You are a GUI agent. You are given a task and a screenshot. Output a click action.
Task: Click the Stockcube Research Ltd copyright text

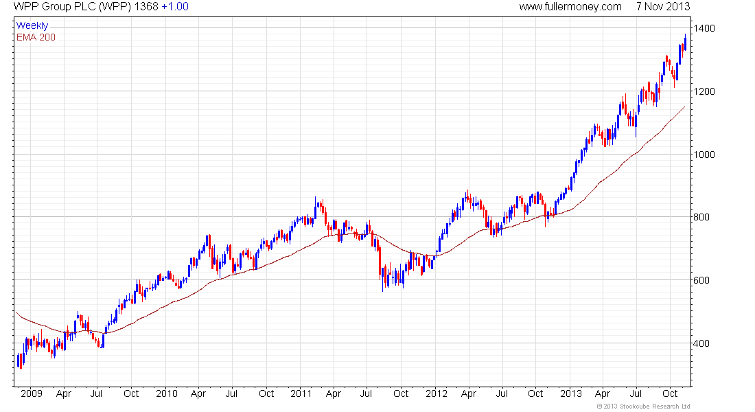click(643, 407)
